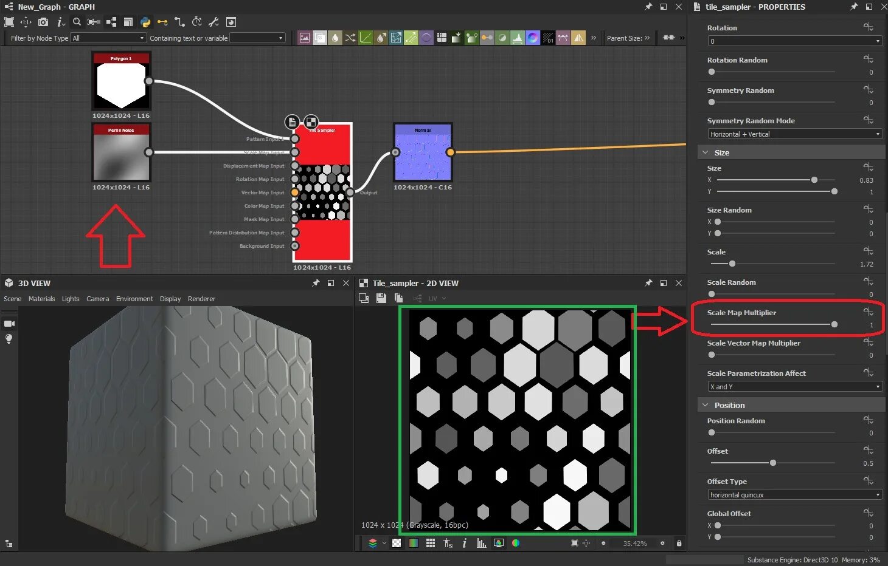Add a Blend node from the node toolbar

(320, 38)
